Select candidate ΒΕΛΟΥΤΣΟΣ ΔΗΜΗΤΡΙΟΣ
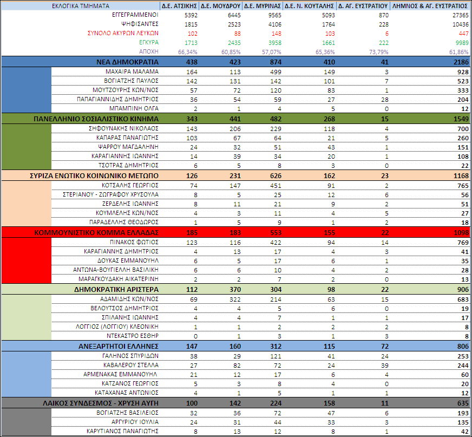Viewport: 472px width, 437px height. [x=124, y=308]
